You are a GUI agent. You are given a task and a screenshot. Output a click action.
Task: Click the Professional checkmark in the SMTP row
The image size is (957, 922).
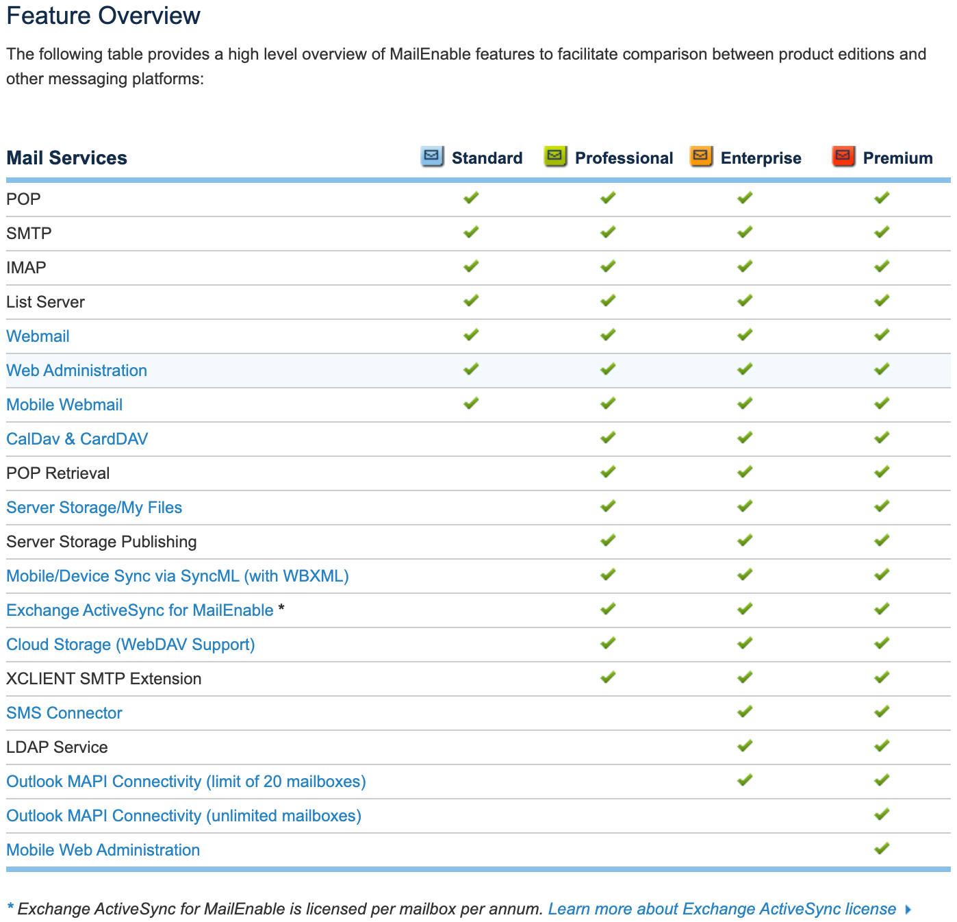608,232
